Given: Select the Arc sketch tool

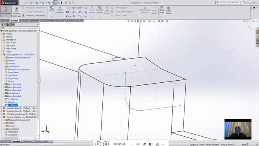Looking at the screenshot, I should pos(74,12).
